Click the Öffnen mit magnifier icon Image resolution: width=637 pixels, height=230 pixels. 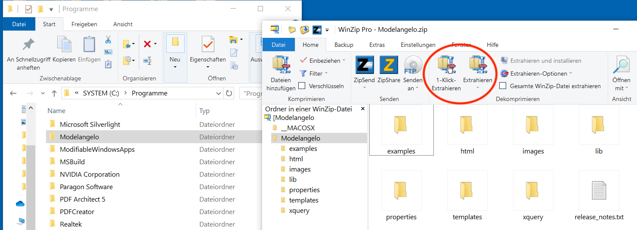tap(621, 65)
